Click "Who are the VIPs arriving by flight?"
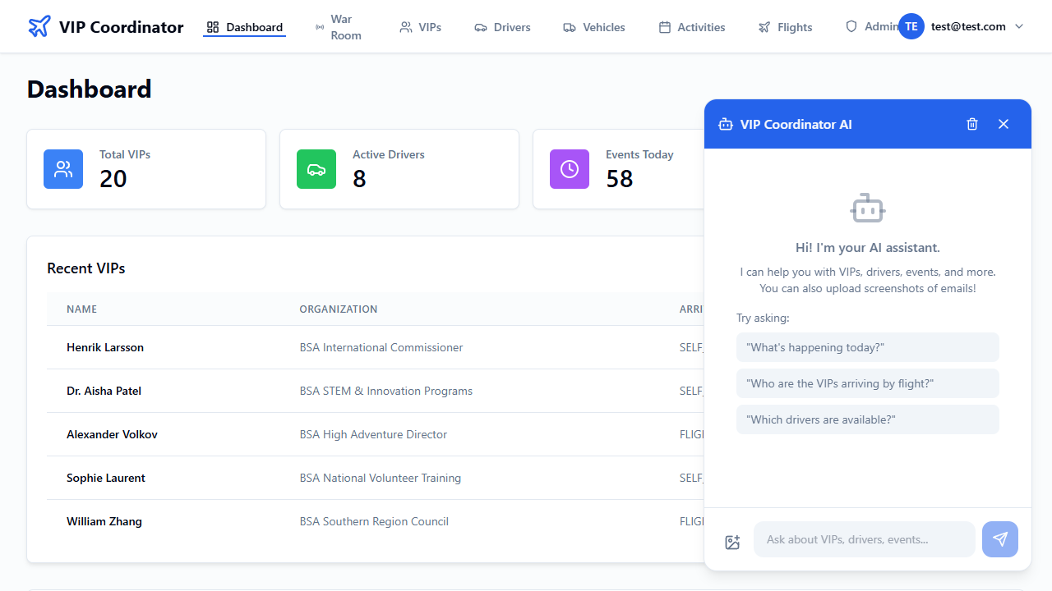Image resolution: width=1052 pixels, height=591 pixels. click(x=867, y=383)
